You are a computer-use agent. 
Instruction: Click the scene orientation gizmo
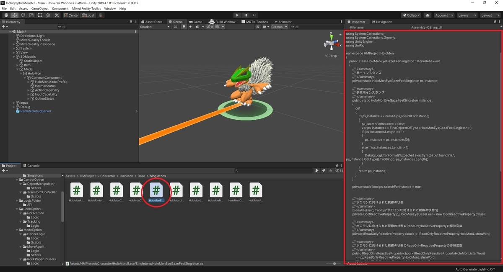[331, 44]
